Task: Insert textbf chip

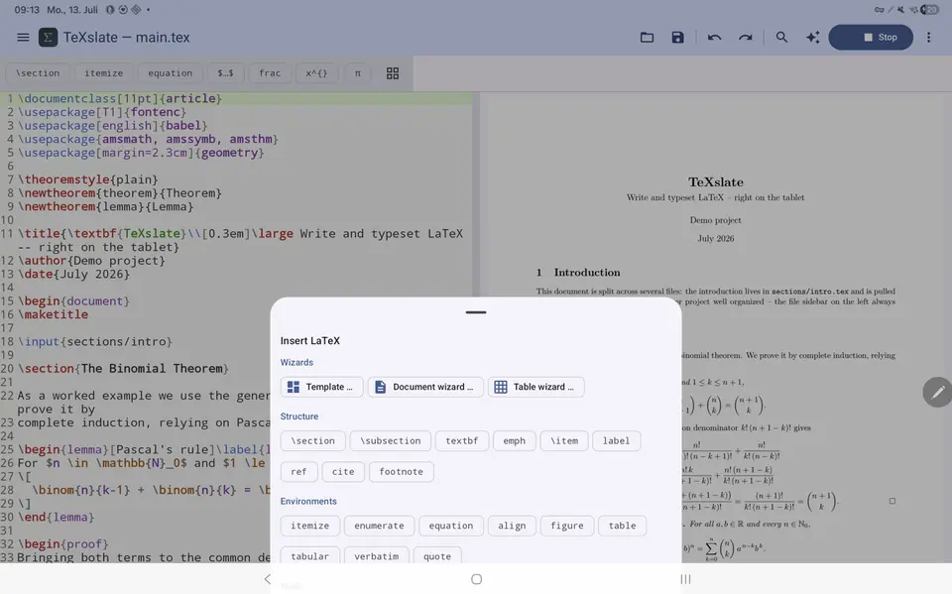Action: pyautogui.click(x=462, y=441)
